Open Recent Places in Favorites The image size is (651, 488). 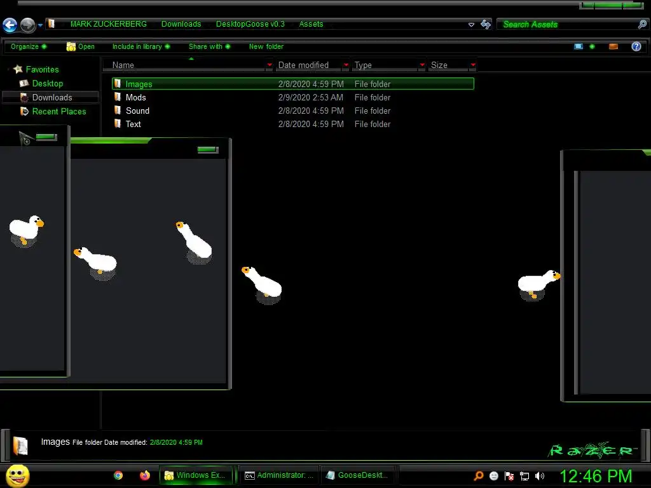point(59,112)
